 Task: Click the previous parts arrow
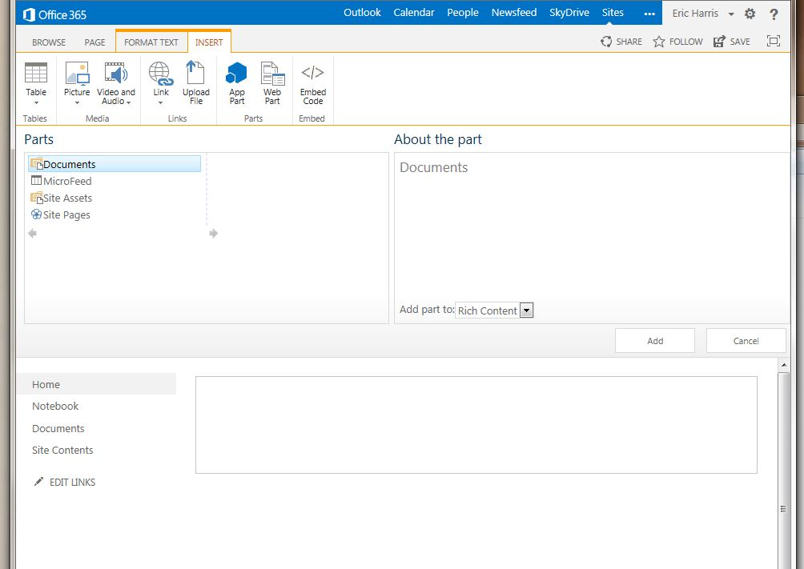[32, 233]
